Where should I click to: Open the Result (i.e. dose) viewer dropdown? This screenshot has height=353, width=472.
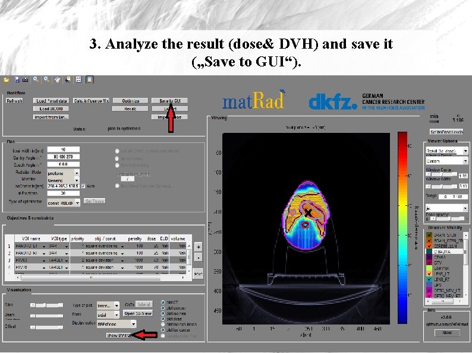(x=446, y=151)
